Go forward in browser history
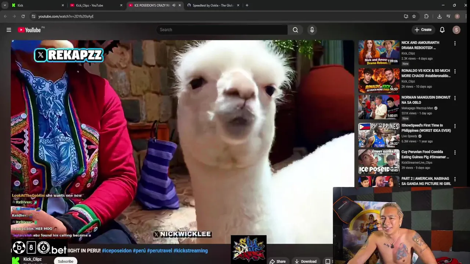Screen dimensions: 470x264 14,16
